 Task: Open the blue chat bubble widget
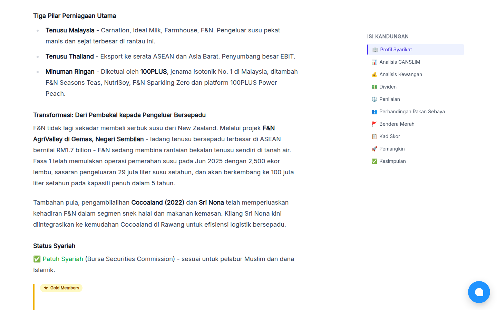pos(479,292)
